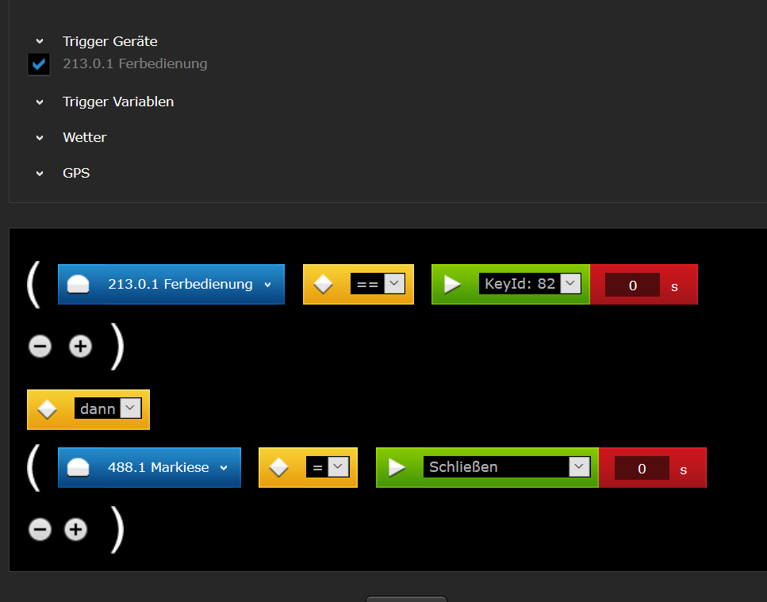Click the minus icon below the Markiese row

pos(40,530)
